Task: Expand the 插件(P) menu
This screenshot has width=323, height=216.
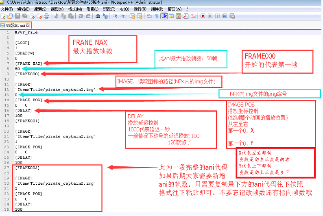Action: 157,9
